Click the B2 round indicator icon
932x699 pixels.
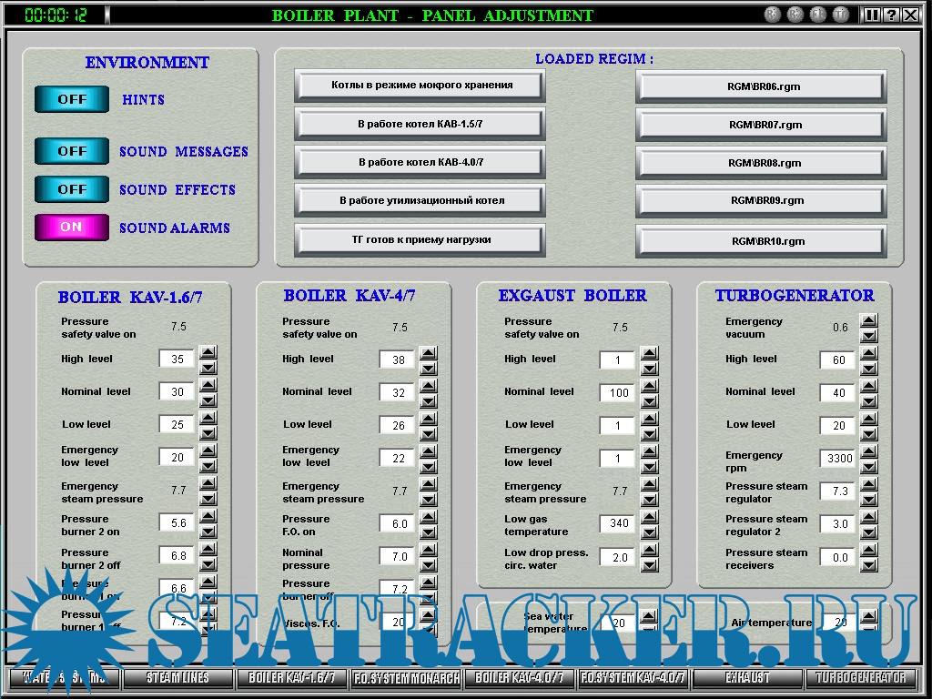[x=795, y=15]
